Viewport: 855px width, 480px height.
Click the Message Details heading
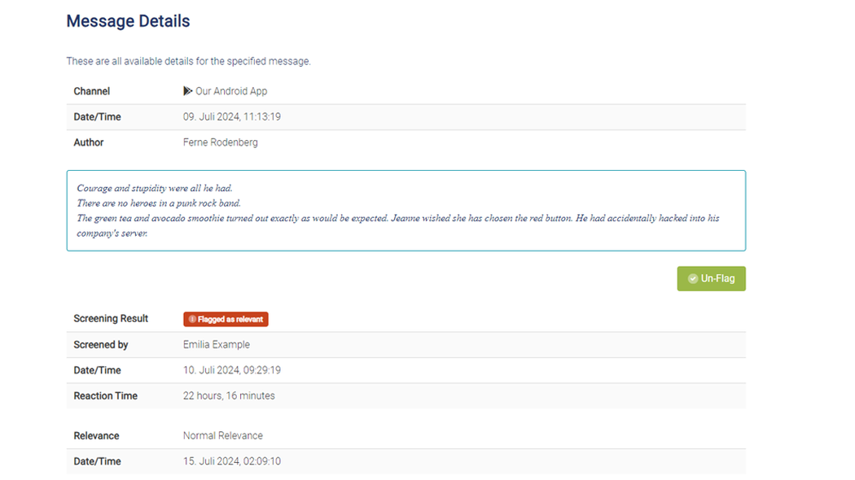coord(128,21)
